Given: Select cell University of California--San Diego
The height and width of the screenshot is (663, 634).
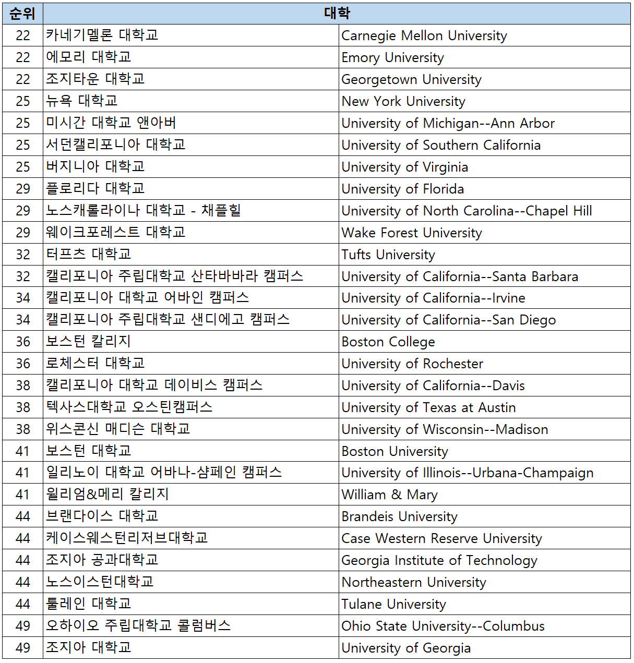Looking at the screenshot, I should tap(485, 320).
